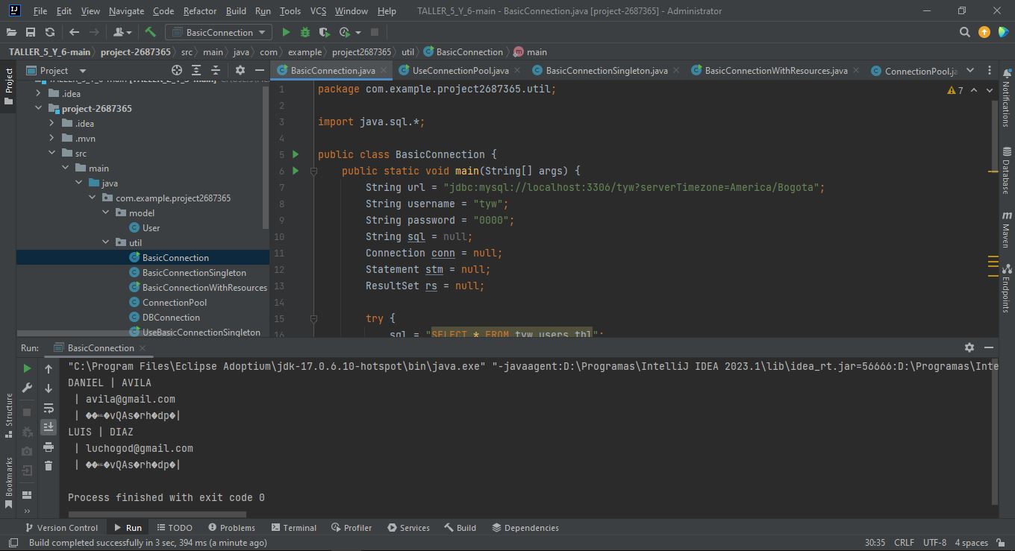Clear console output with the trash icon
The height and width of the screenshot is (551, 1015).
click(49, 465)
